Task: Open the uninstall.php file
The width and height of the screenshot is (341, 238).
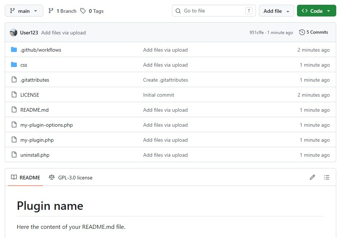Action: coord(35,155)
